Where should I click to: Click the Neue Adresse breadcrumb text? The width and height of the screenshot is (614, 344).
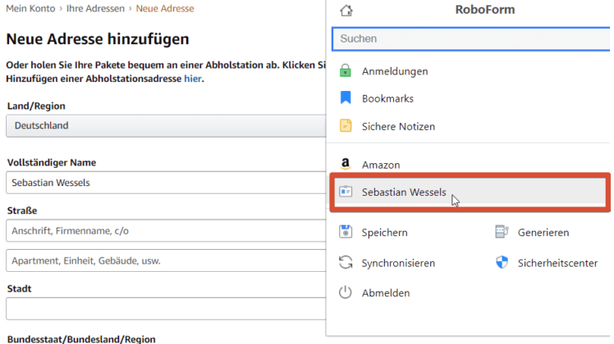click(x=165, y=8)
